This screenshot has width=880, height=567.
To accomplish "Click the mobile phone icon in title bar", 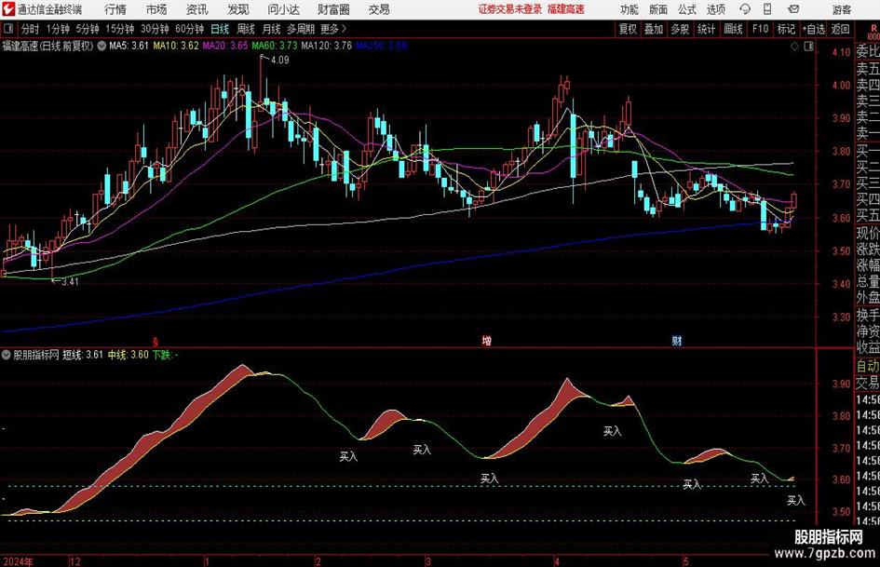I will [767, 9].
